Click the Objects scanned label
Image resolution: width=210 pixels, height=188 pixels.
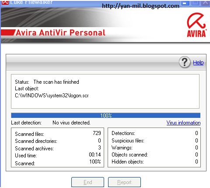point(129,155)
